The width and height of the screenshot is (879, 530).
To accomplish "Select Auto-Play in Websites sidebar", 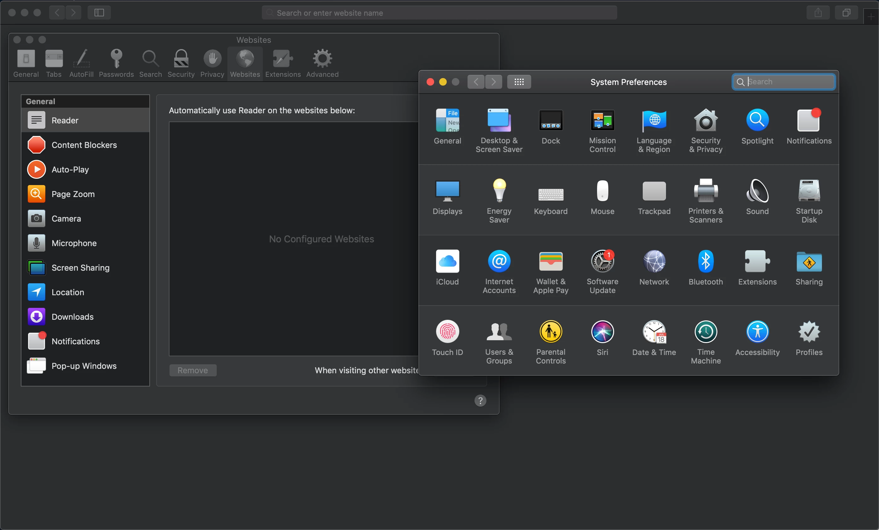I will tap(70, 170).
